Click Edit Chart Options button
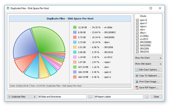 pyautogui.click(x=148, y=70)
